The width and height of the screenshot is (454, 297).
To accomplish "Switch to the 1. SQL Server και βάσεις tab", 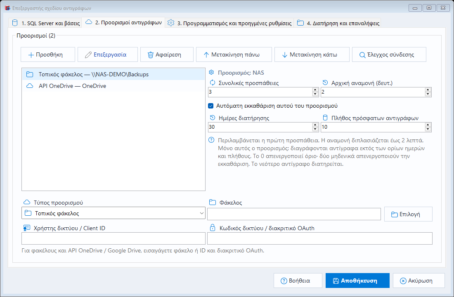I will tap(45, 23).
